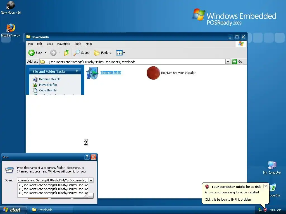Screen dimensions: 286x214
Task: Open the Help menu
Action: 89,44
